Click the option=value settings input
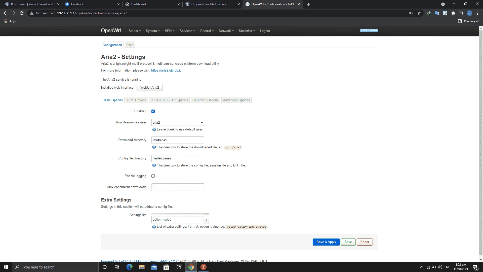The image size is (483, 272). [x=178, y=220]
